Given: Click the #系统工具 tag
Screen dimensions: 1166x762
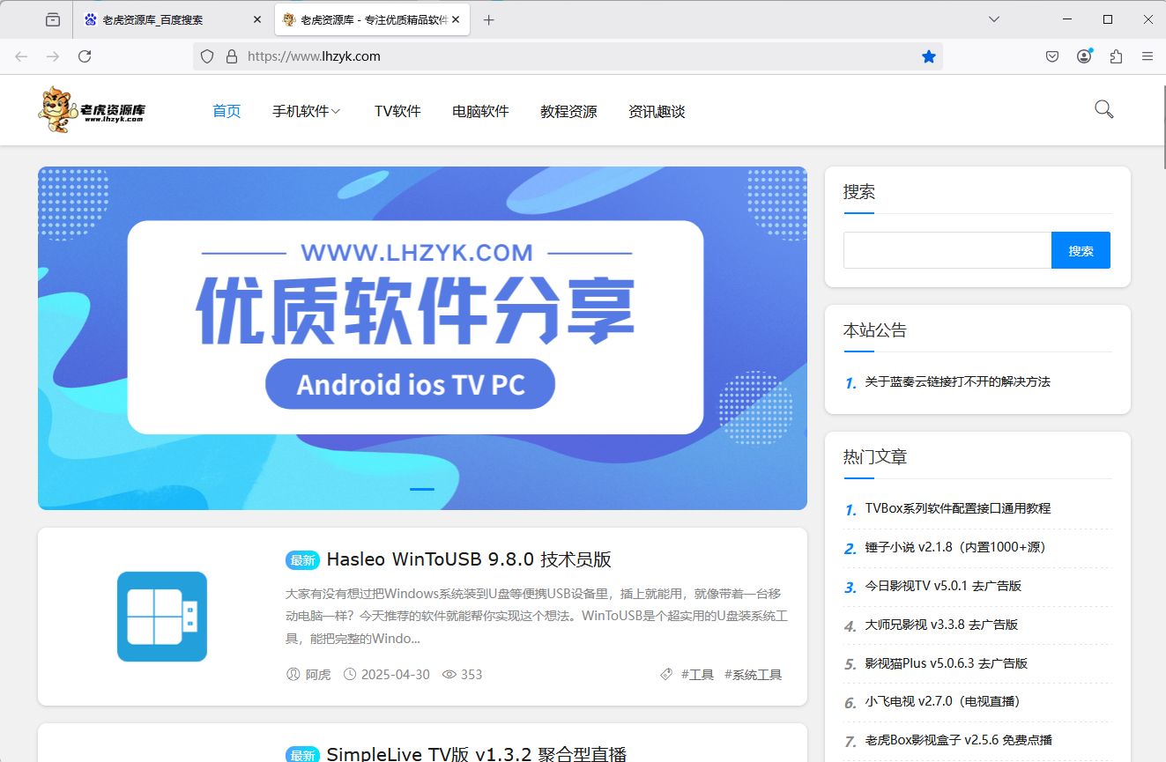Looking at the screenshot, I should [753, 675].
